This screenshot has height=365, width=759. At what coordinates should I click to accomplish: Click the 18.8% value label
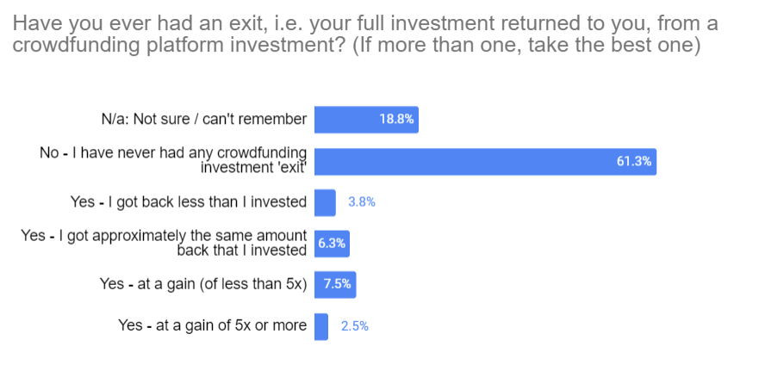point(397,120)
